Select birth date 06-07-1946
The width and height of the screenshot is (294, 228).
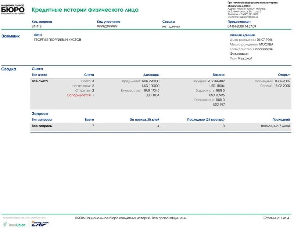265,40
